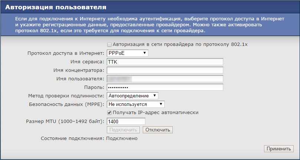Open the PPPoE access protocol dropdown
Image resolution: width=300 pixels, height=160 pixels.
pyautogui.click(x=127, y=53)
